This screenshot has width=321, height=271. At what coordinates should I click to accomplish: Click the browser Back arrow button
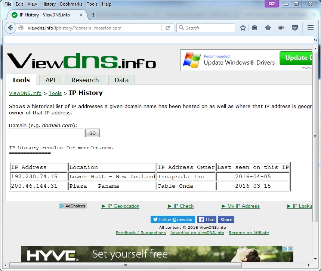pyautogui.click(x=10, y=28)
